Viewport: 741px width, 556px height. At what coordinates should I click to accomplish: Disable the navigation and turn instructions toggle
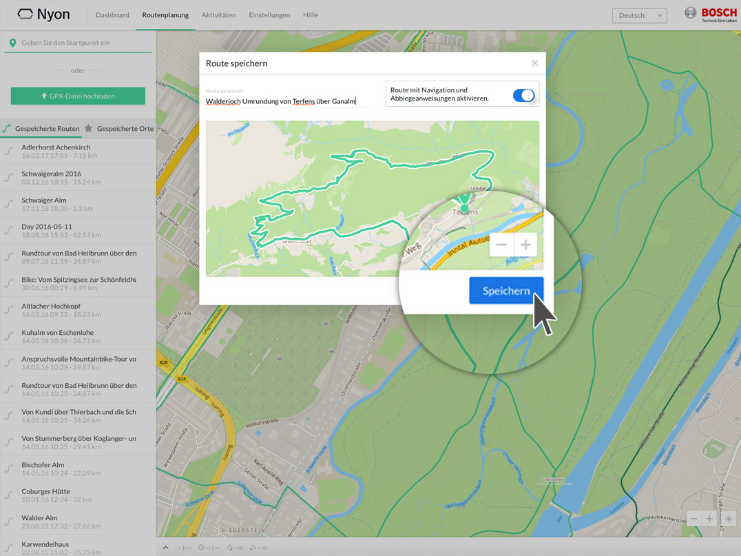pos(523,96)
